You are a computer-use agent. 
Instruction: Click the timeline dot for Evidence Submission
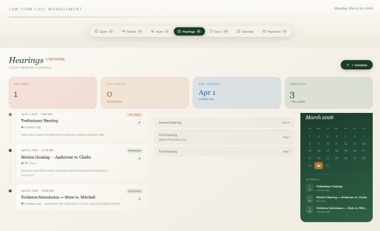(x=10, y=191)
